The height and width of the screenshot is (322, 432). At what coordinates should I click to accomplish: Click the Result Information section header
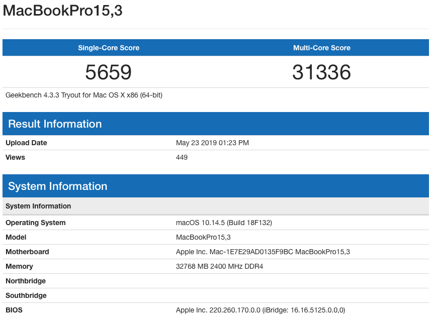pyautogui.click(x=216, y=124)
